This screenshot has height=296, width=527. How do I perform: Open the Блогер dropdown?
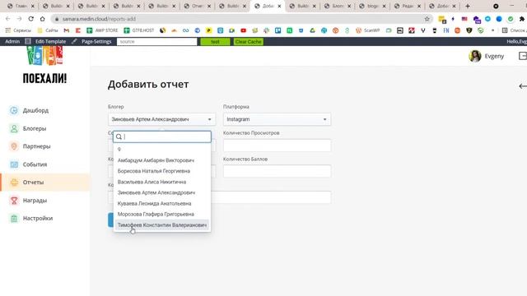[161, 119]
